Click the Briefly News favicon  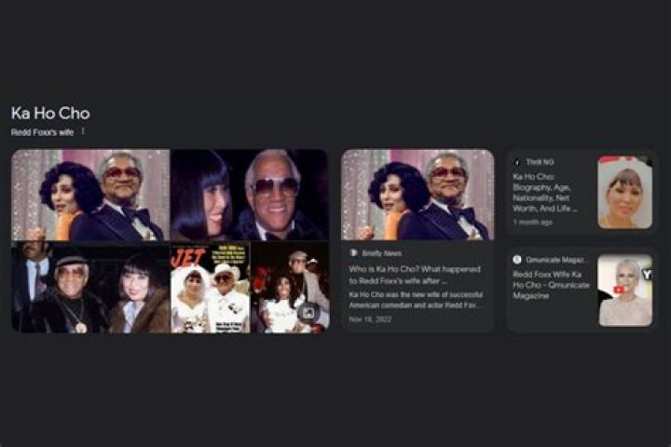pos(353,252)
